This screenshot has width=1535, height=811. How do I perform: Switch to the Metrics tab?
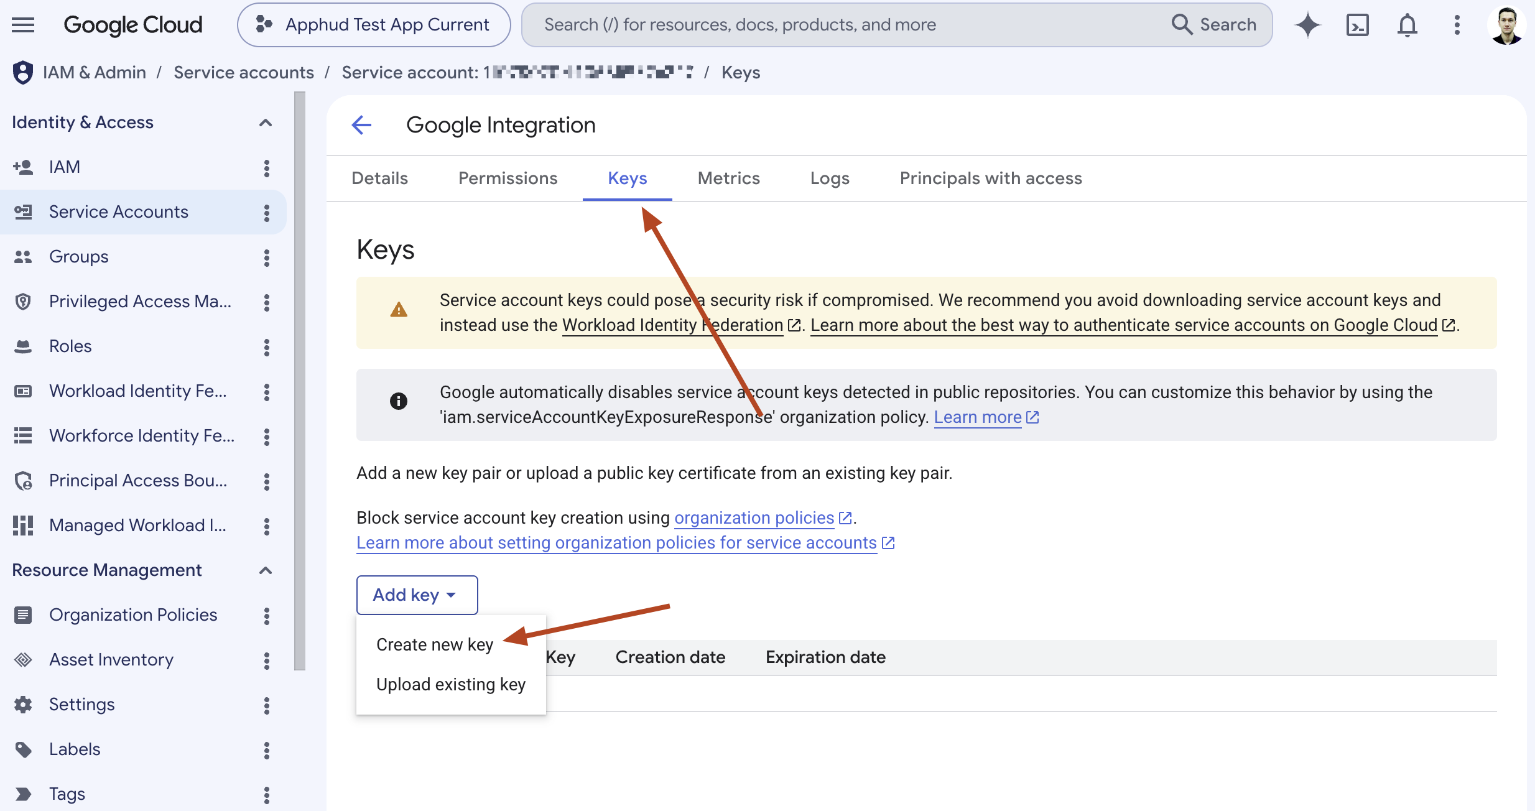[728, 178]
